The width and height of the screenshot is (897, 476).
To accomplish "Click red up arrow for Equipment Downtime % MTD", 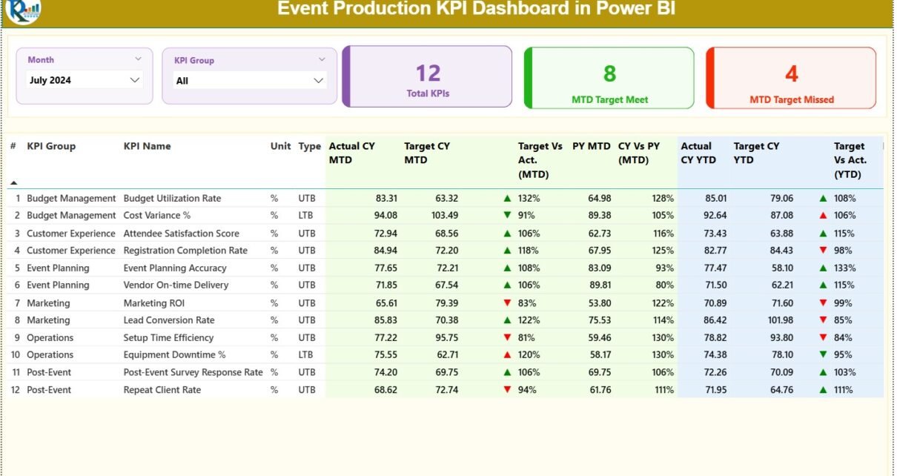I will tap(507, 355).
